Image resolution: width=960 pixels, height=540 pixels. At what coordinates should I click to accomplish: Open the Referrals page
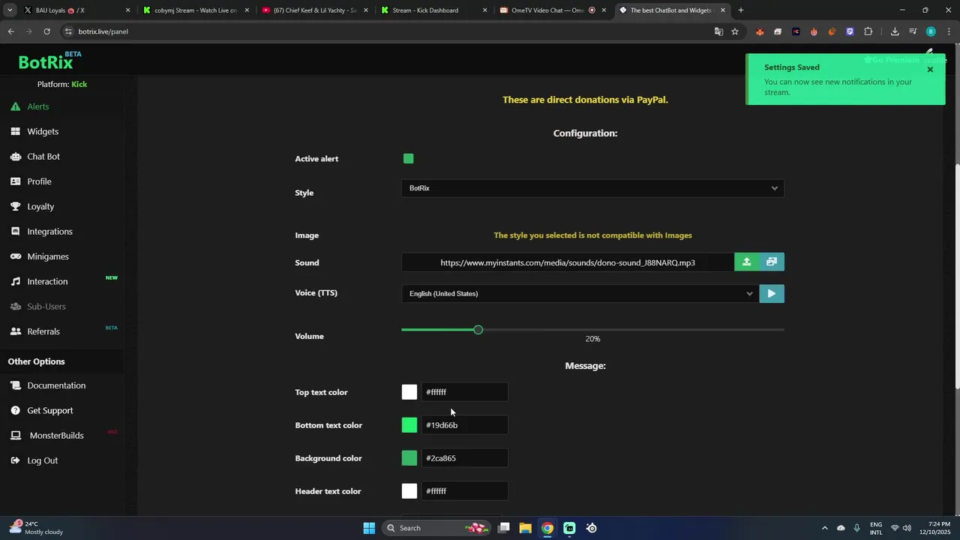pyautogui.click(x=43, y=331)
